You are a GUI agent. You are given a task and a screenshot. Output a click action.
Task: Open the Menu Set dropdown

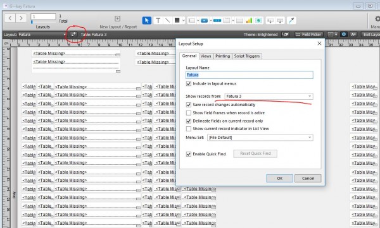260,138
